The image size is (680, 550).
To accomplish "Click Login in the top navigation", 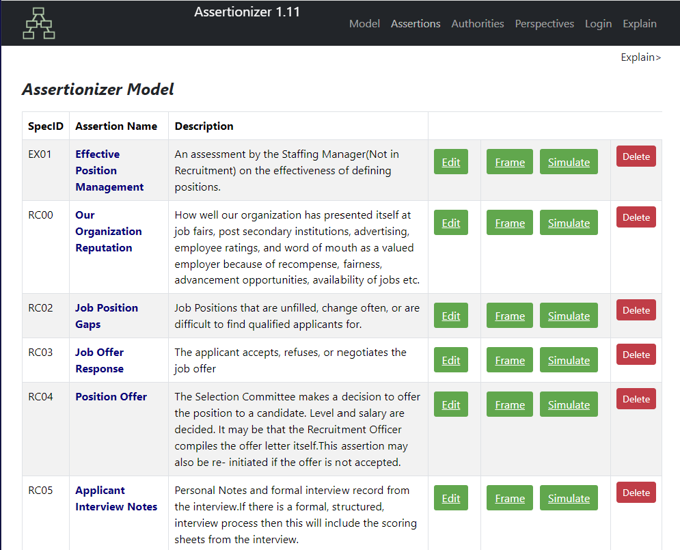I will (x=598, y=24).
